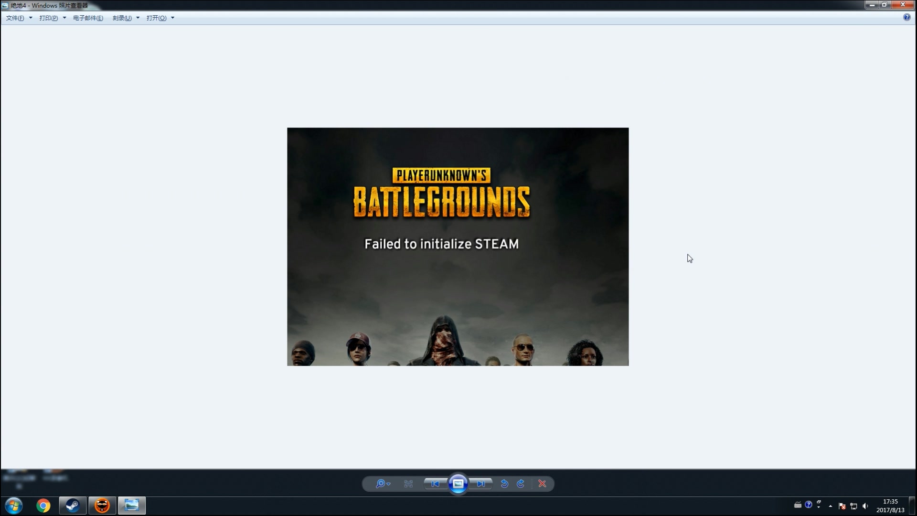Open the 打开(O) menu

pyautogui.click(x=157, y=18)
